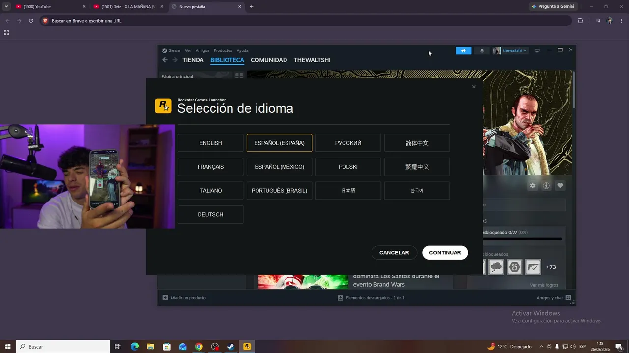The width and height of the screenshot is (629, 353).
Task: Open Pregunta a Gemini button
Action: pos(553,7)
